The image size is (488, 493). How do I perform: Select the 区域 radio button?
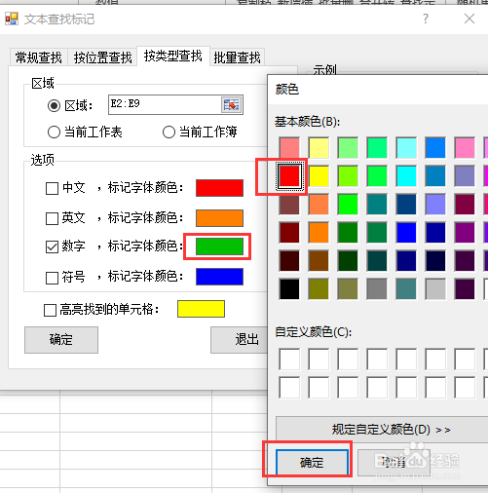[x=54, y=105]
